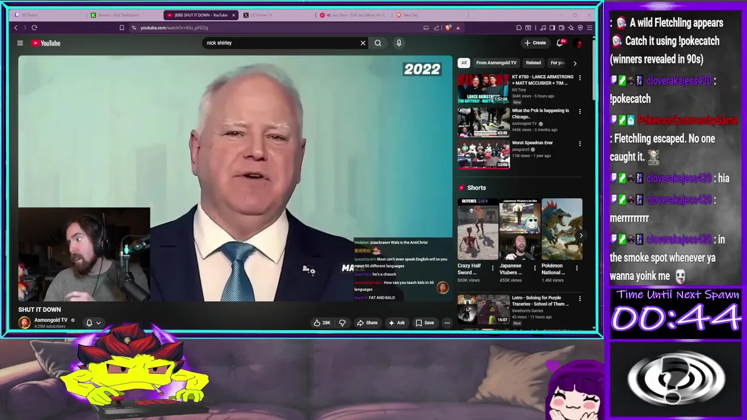Click the Ask AI button
This screenshot has width=747, height=420.
(x=397, y=323)
